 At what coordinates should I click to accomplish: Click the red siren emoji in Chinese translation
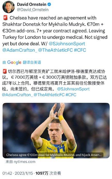click(5, 72)
